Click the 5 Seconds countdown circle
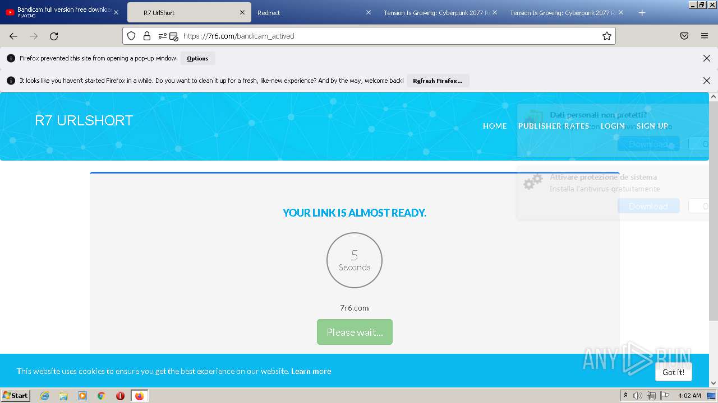 click(355, 260)
